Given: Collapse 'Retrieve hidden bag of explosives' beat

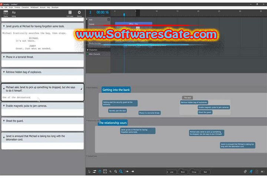Looking at the screenshot, I should click(x=4, y=72).
